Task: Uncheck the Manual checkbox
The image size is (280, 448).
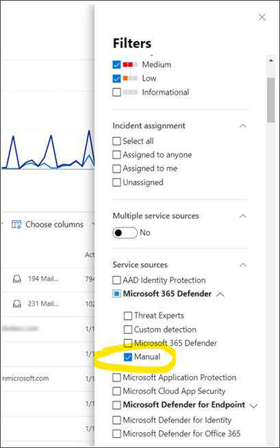Action: pos(128,357)
